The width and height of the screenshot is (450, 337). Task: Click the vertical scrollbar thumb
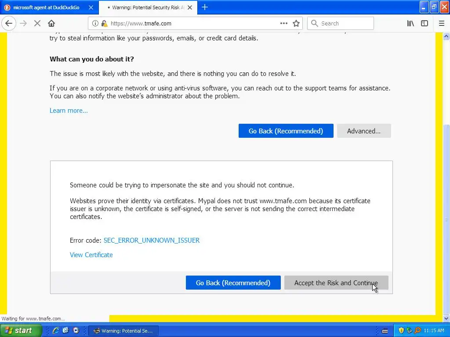tap(446, 219)
